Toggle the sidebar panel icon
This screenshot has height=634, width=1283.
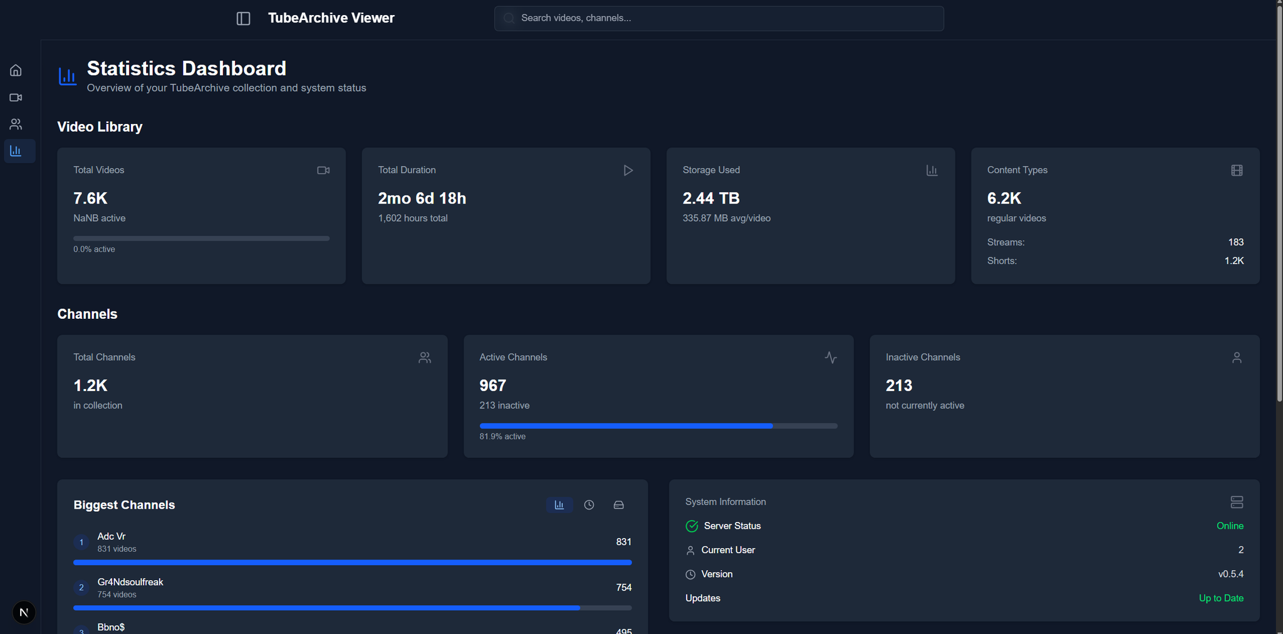click(x=244, y=19)
